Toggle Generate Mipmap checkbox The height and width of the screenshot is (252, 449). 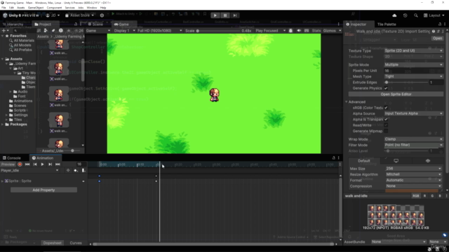click(x=386, y=131)
